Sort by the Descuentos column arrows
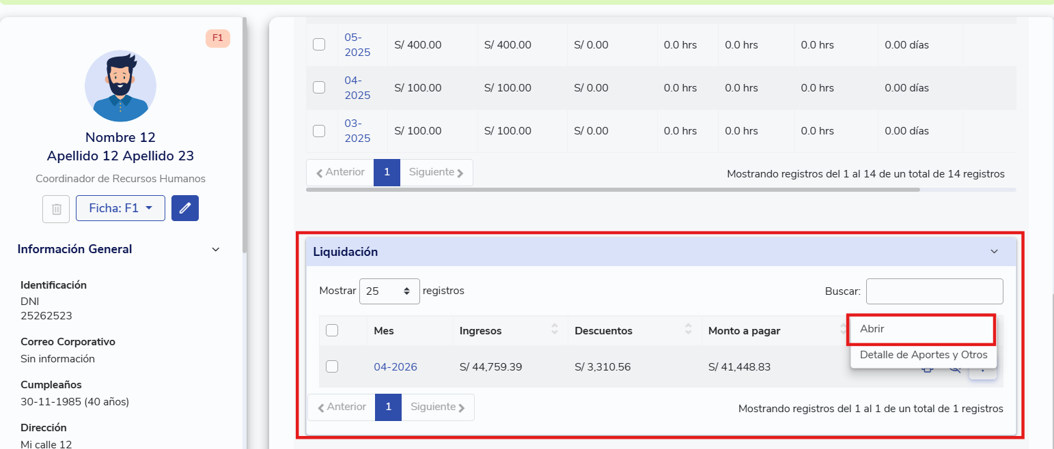 point(689,330)
